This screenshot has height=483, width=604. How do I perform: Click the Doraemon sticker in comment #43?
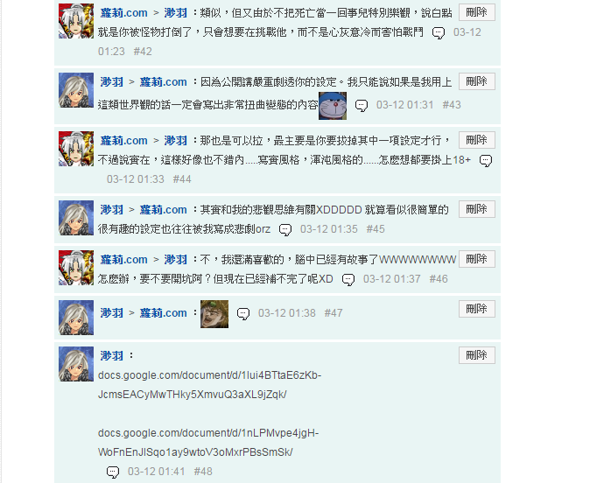tap(333, 106)
